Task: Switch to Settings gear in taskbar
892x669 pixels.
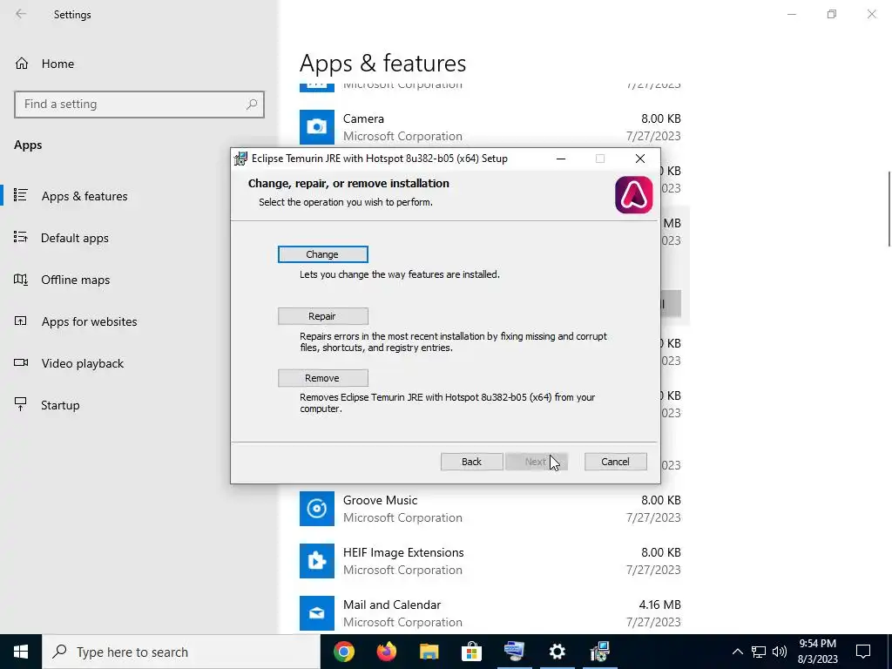Action: pos(557,652)
